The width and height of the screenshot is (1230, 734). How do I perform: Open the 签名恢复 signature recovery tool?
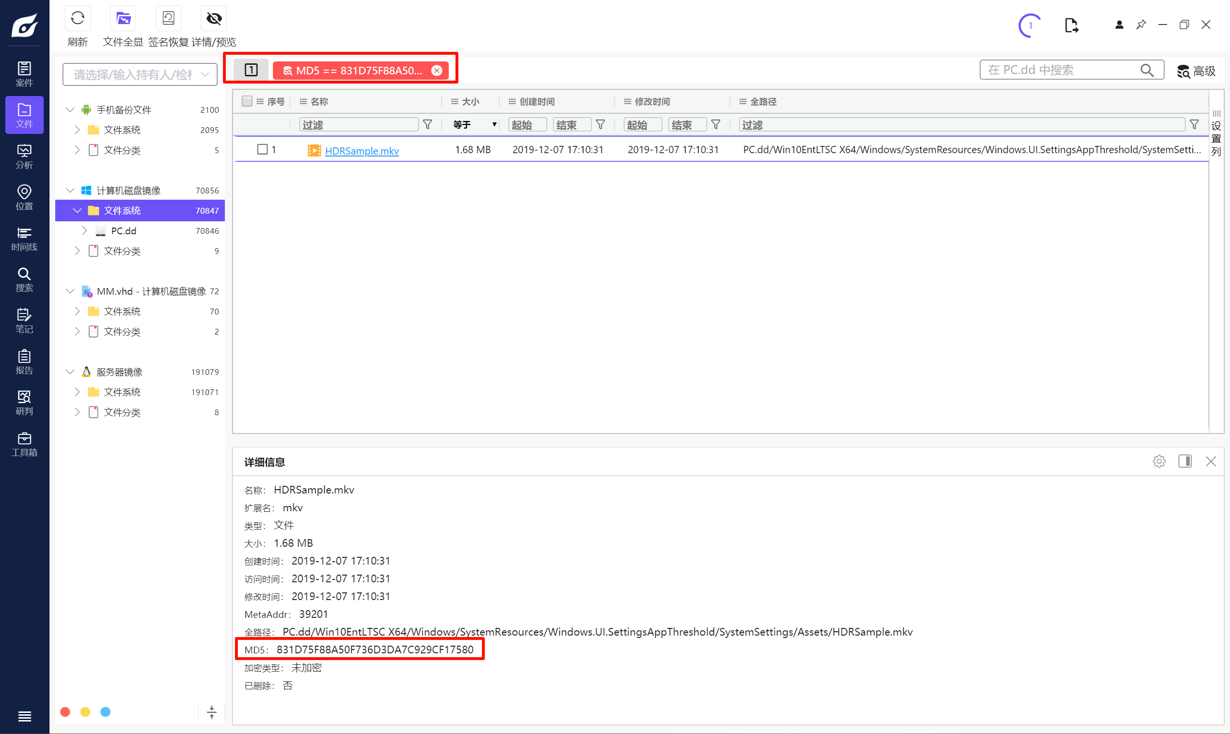tap(168, 19)
